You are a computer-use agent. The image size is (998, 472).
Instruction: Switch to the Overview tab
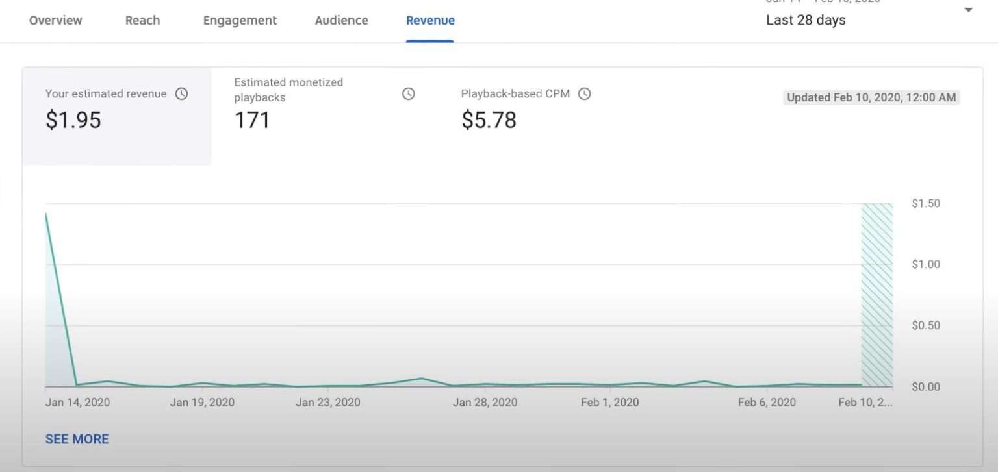point(55,20)
